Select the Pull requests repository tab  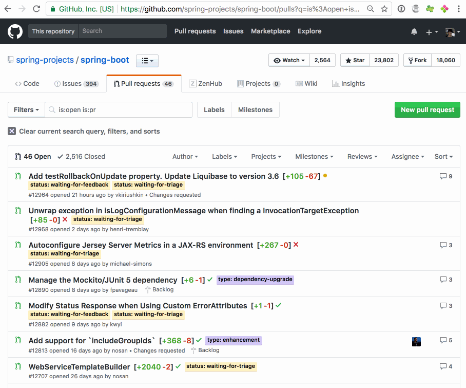[x=144, y=84]
